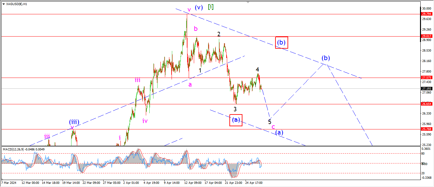The height and width of the screenshot is (187, 434).
Task: Click the 27.575 red price tag
Action: click(426, 77)
